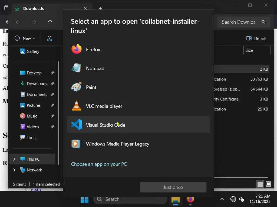Click the pin icon beside Downloads
The image size is (277, 207).
pos(52,84)
